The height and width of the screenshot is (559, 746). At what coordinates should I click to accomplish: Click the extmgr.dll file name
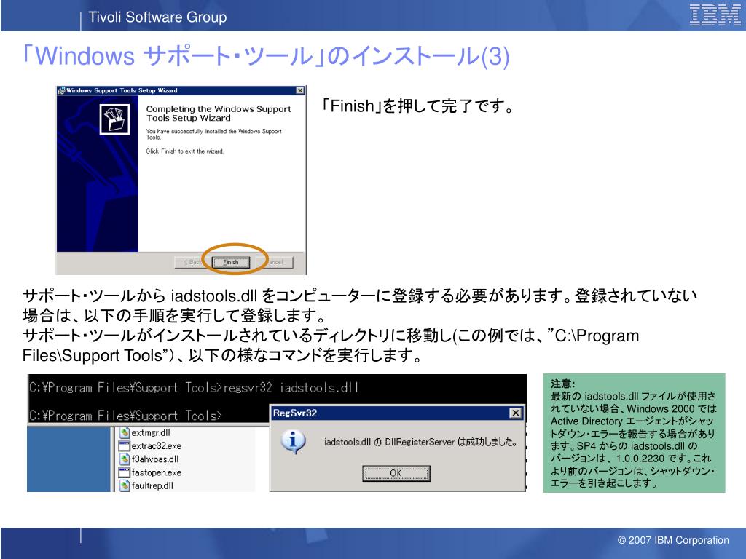(x=151, y=432)
